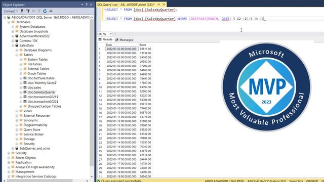The height and width of the screenshot is (182, 324).
Task: Select the dbo.'Monthly Sales$' table icon
Action: click(x=25, y=83)
